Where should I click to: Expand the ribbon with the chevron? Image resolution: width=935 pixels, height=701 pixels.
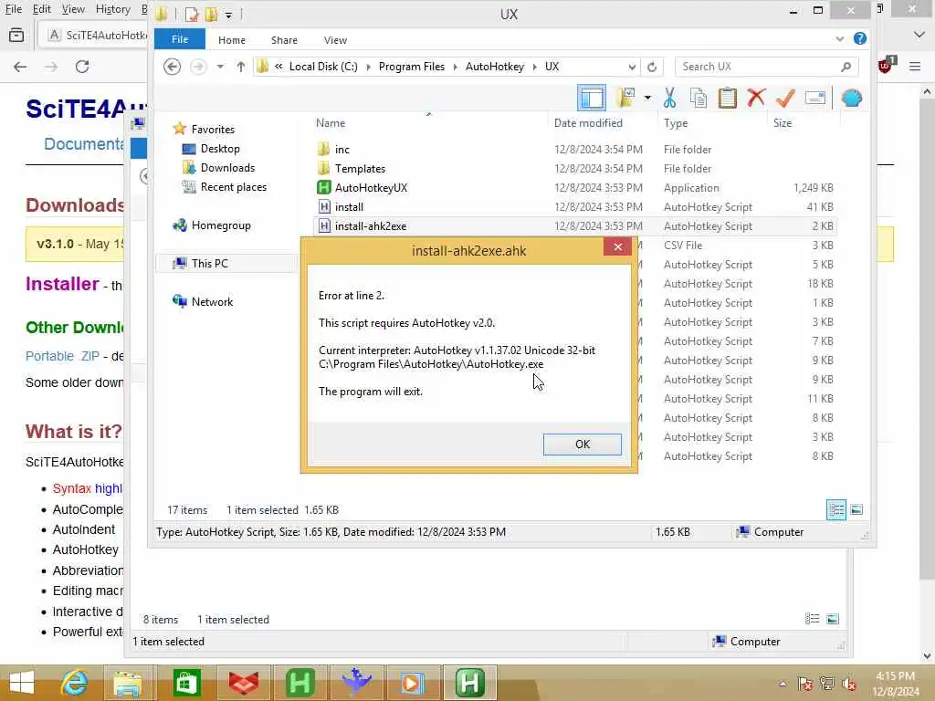pos(840,39)
